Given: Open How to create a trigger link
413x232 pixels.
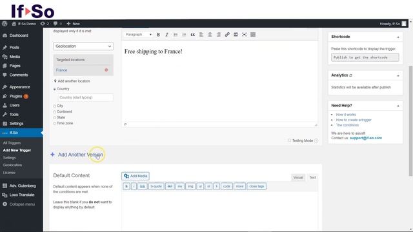Looking at the screenshot, I should tap(354, 120).
